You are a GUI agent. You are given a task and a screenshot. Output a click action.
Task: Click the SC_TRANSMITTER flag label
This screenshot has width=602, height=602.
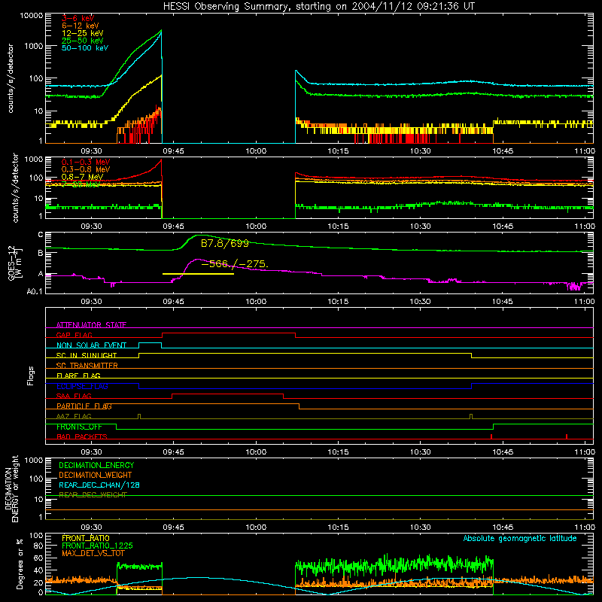(x=87, y=366)
